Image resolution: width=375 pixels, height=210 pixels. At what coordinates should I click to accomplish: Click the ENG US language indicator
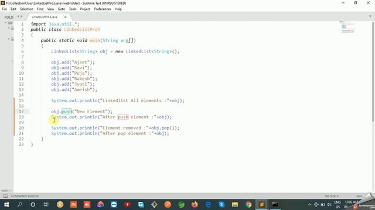(337, 205)
